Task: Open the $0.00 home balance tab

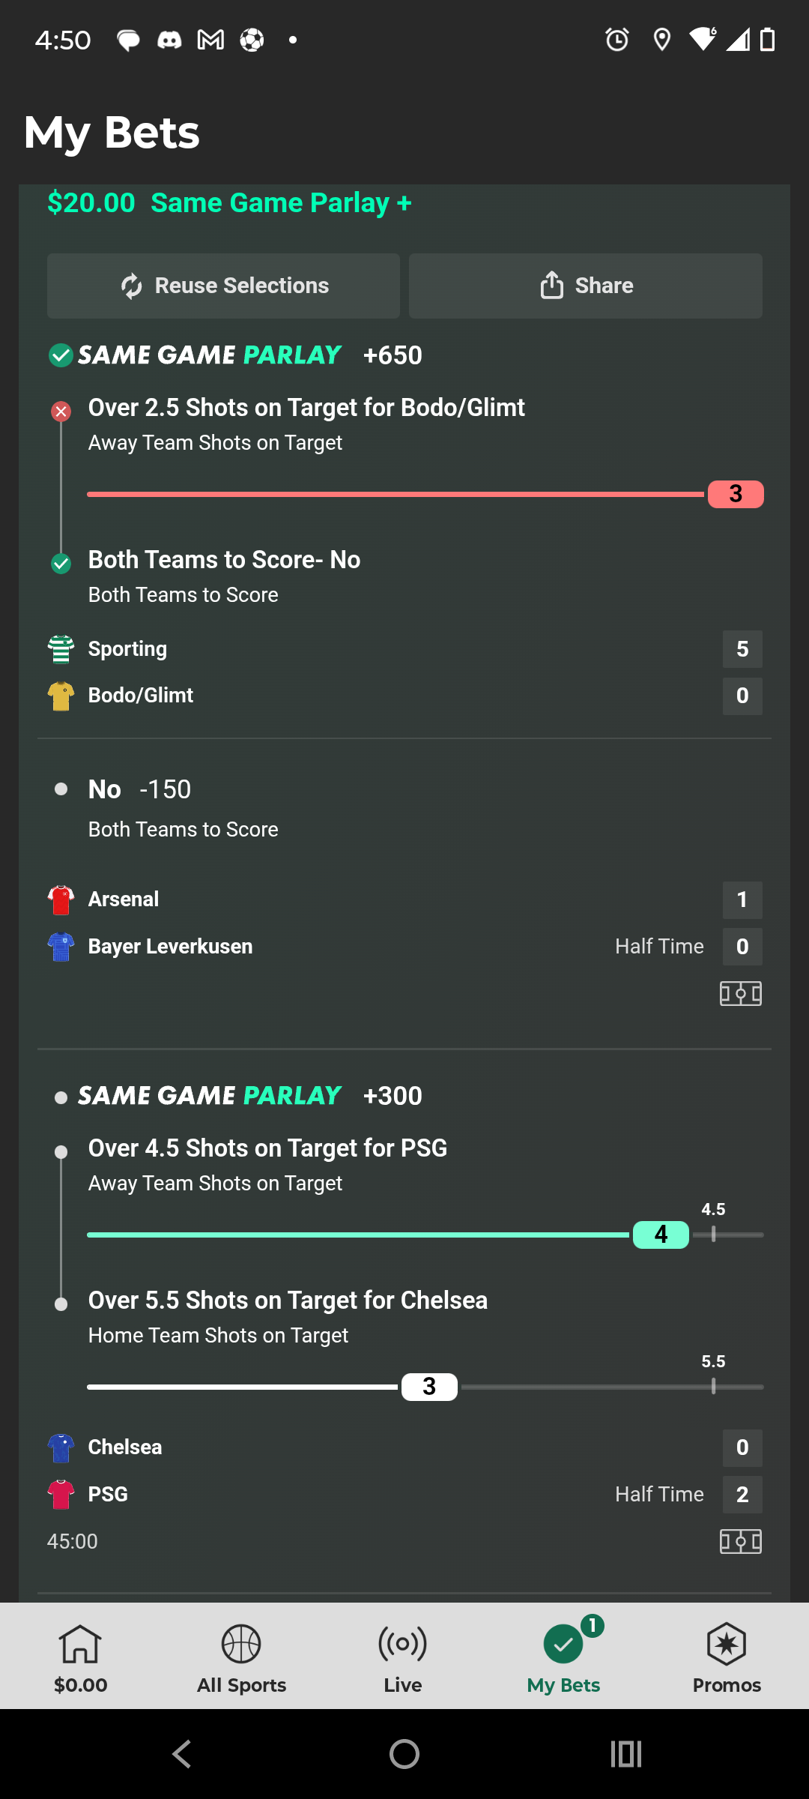Action: [81, 1657]
